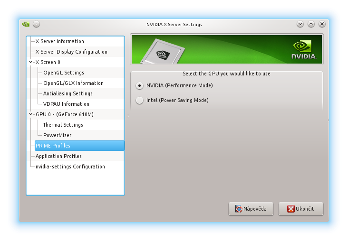This screenshot has height=241, width=348.
Task: Select Intel (Power Saving Mode) radio button
Action: click(x=139, y=101)
